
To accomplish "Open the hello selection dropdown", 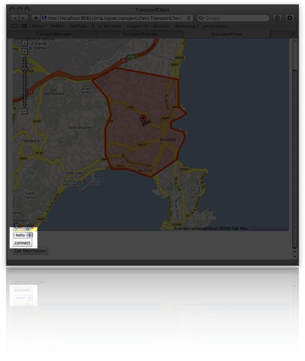I will click(x=23, y=235).
